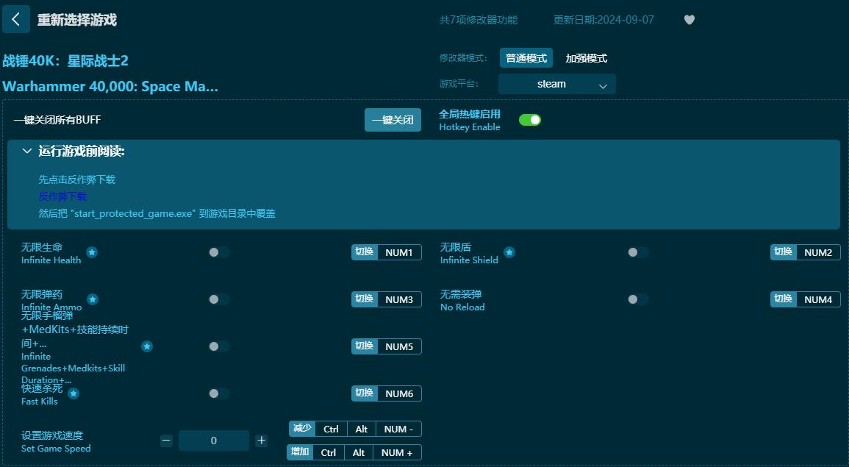
Task: Click the game speed value input field
Action: pyautogui.click(x=213, y=440)
